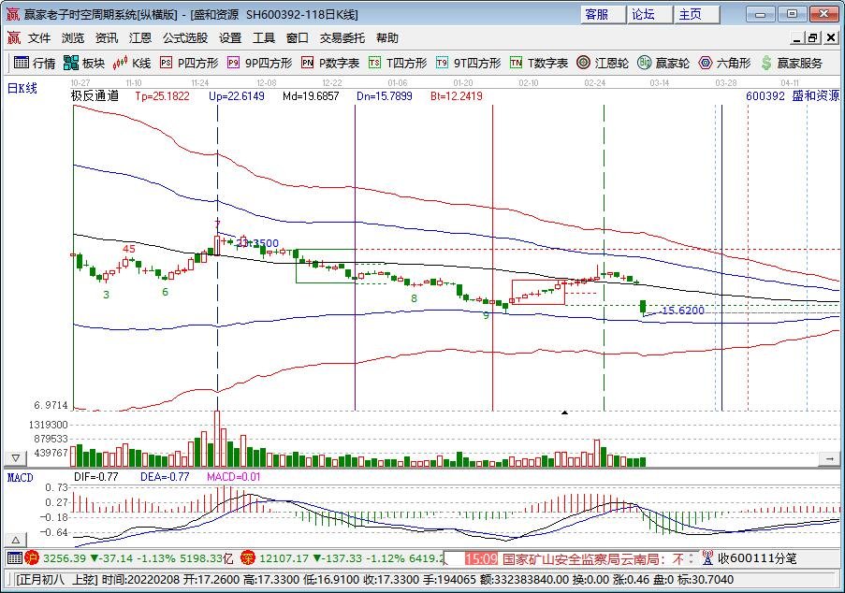Open the 文件 menu
The image size is (845, 593).
(39, 37)
